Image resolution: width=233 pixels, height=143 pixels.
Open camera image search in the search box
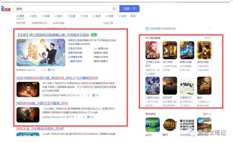114,9
